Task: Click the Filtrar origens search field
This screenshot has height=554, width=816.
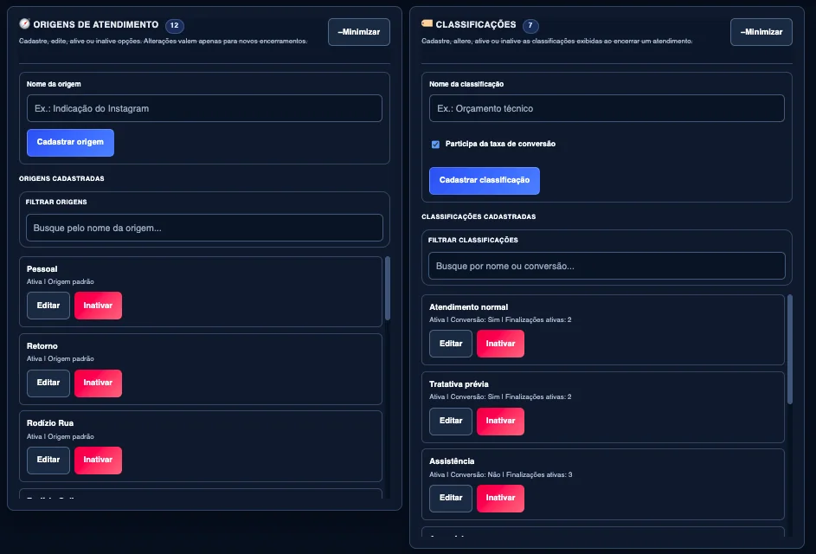Action: [x=204, y=228]
